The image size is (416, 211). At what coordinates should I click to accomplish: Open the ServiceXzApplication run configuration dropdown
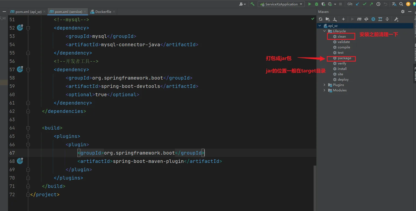coord(281,4)
